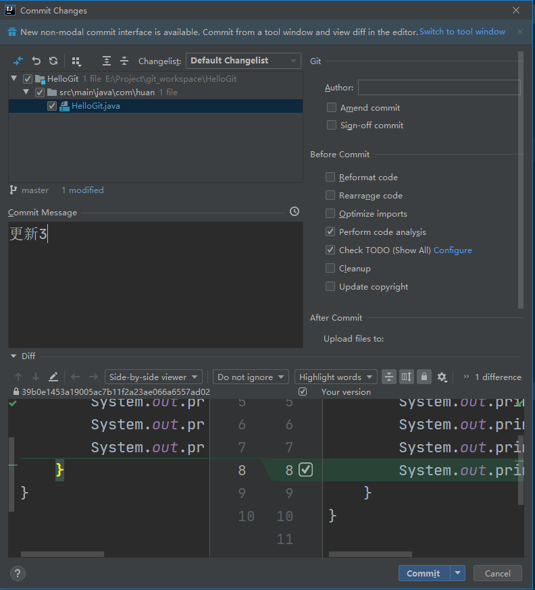Image resolution: width=535 pixels, height=590 pixels.
Task: Click the Rollback changes icon
Action: pos(36,61)
